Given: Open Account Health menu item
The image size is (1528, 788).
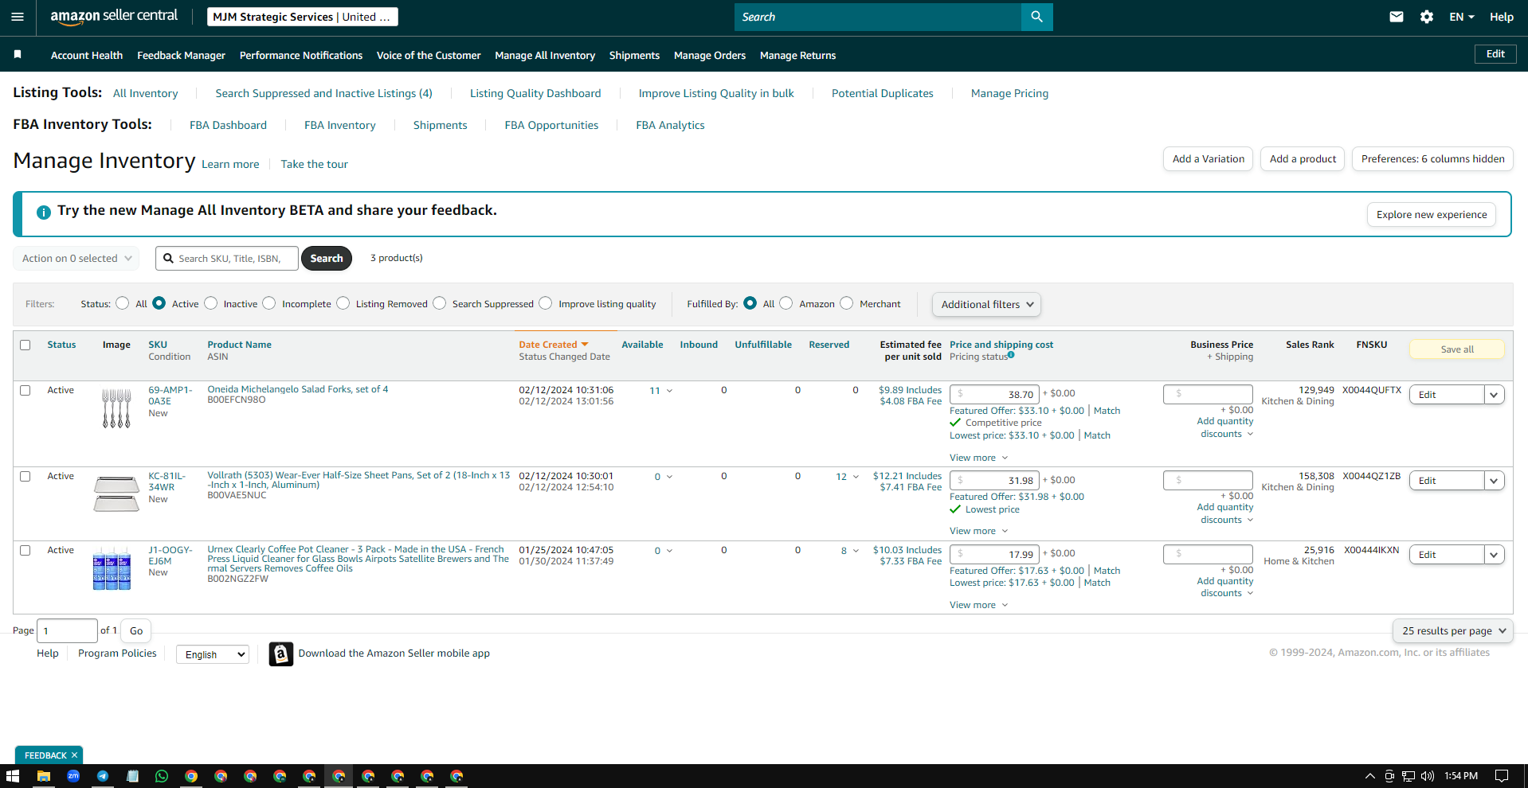Looking at the screenshot, I should pyautogui.click(x=87, y=55).
